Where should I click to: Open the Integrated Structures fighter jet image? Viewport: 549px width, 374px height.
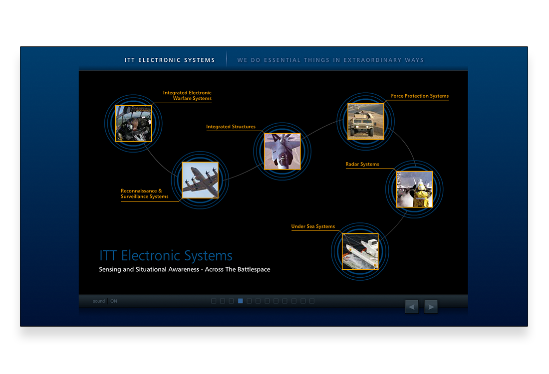click(282, 152)
